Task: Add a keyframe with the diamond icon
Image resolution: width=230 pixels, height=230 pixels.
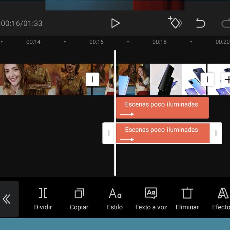Action: point(175,22)
